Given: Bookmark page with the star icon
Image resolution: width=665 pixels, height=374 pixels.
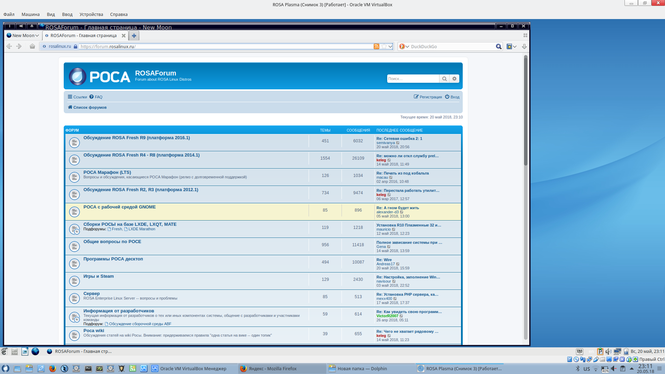Looking at the screenshot, I should click(384, 46).
